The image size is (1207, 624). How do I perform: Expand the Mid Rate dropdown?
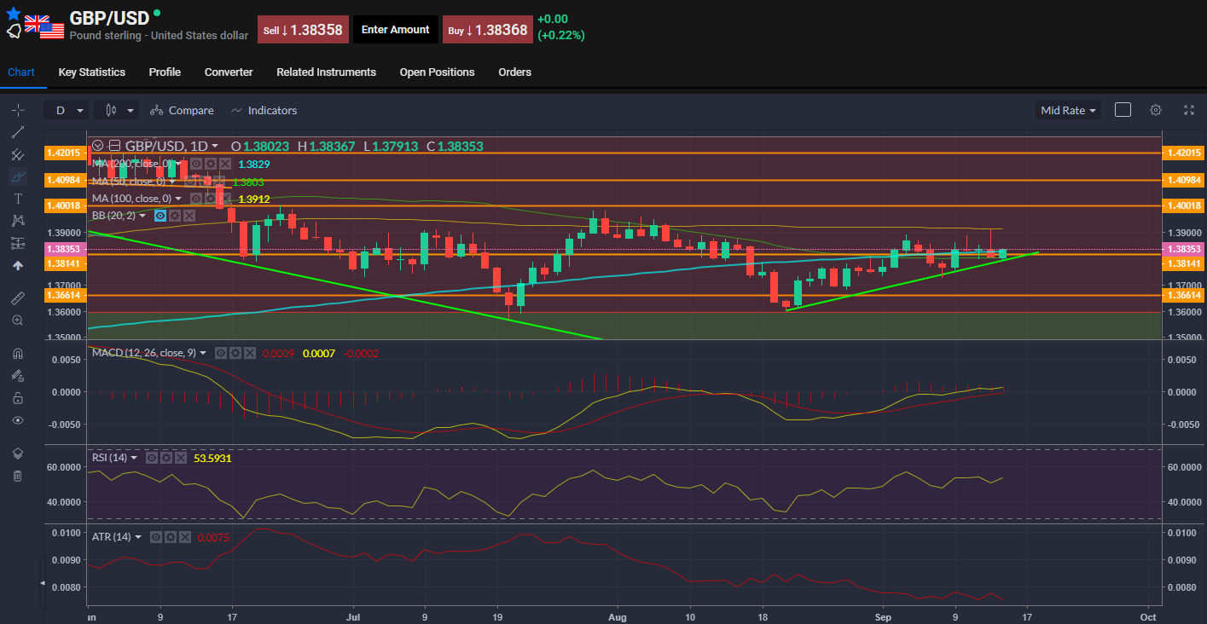coord(1067,110)
